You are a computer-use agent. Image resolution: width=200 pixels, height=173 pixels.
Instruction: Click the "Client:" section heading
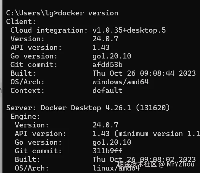click(21, 22)
